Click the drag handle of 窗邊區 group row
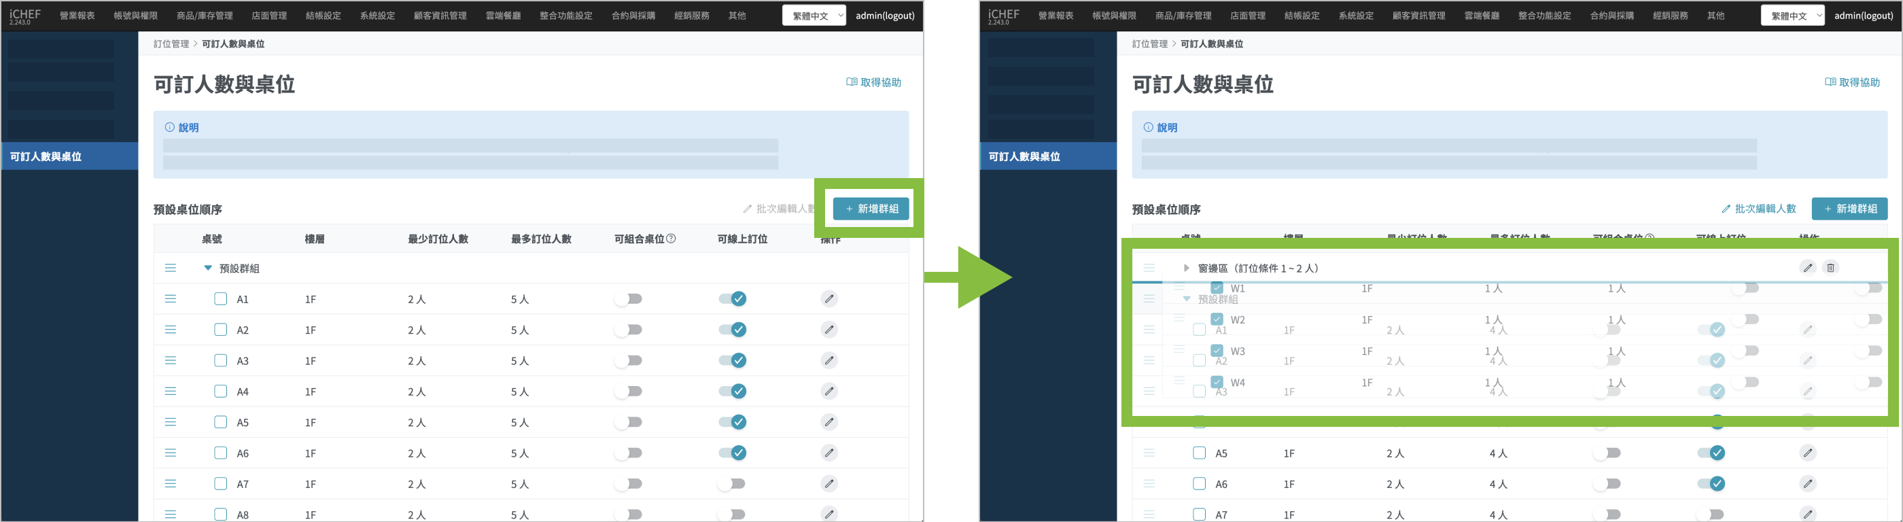Screen dimensions: 1903x522 pos(1149,268)
